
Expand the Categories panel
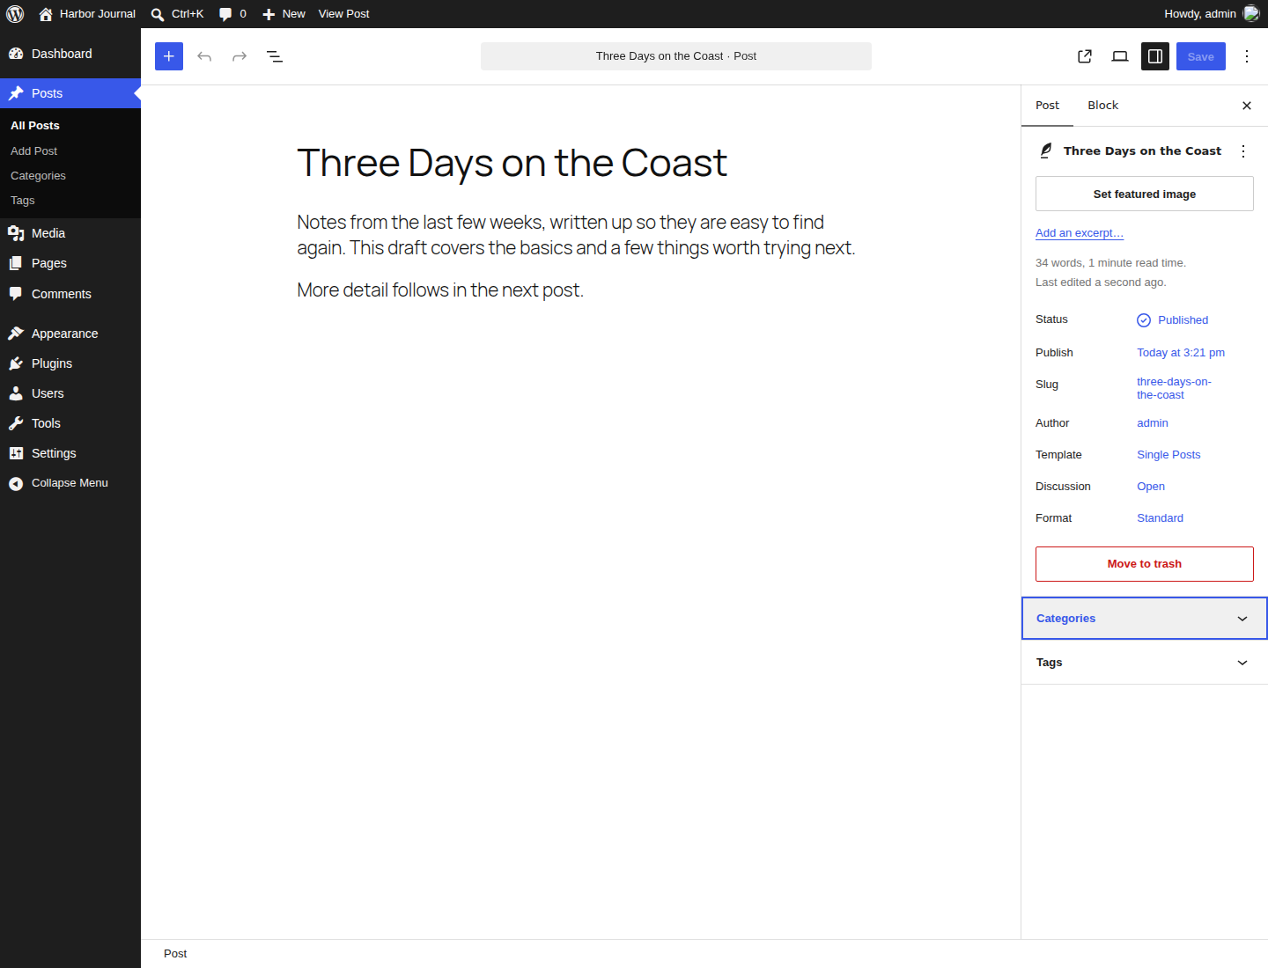(1145, 619)
